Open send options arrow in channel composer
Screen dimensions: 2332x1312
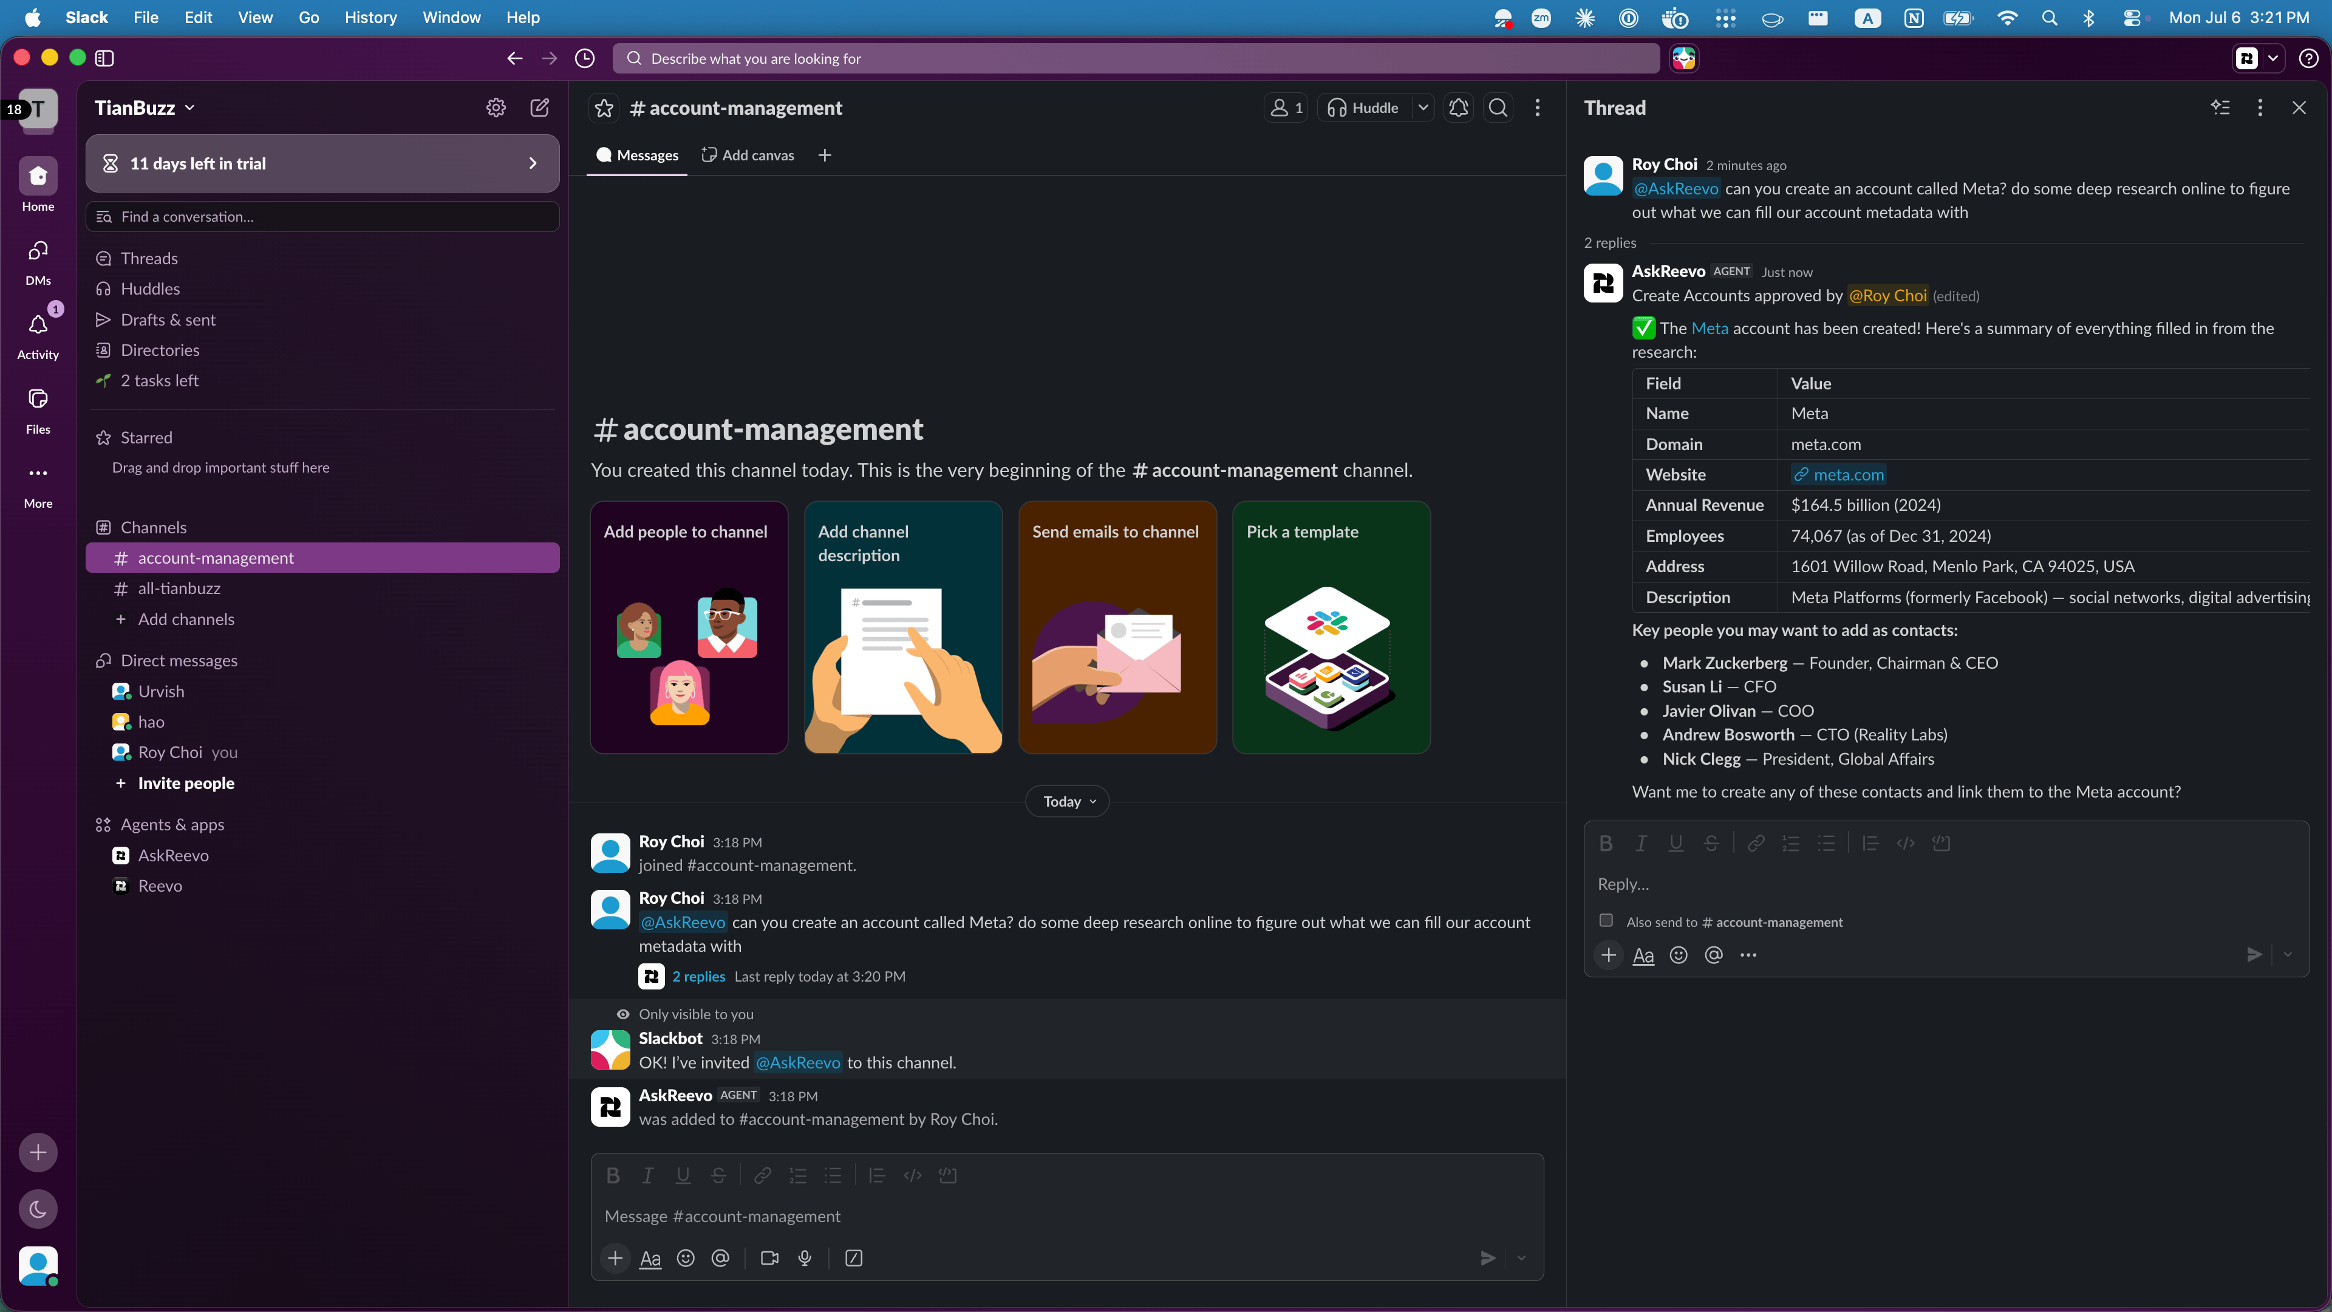coord(1522,1258)
